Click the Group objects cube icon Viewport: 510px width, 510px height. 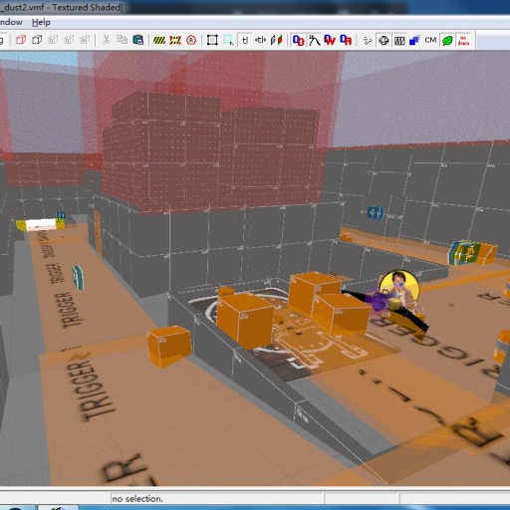point(37,40)
